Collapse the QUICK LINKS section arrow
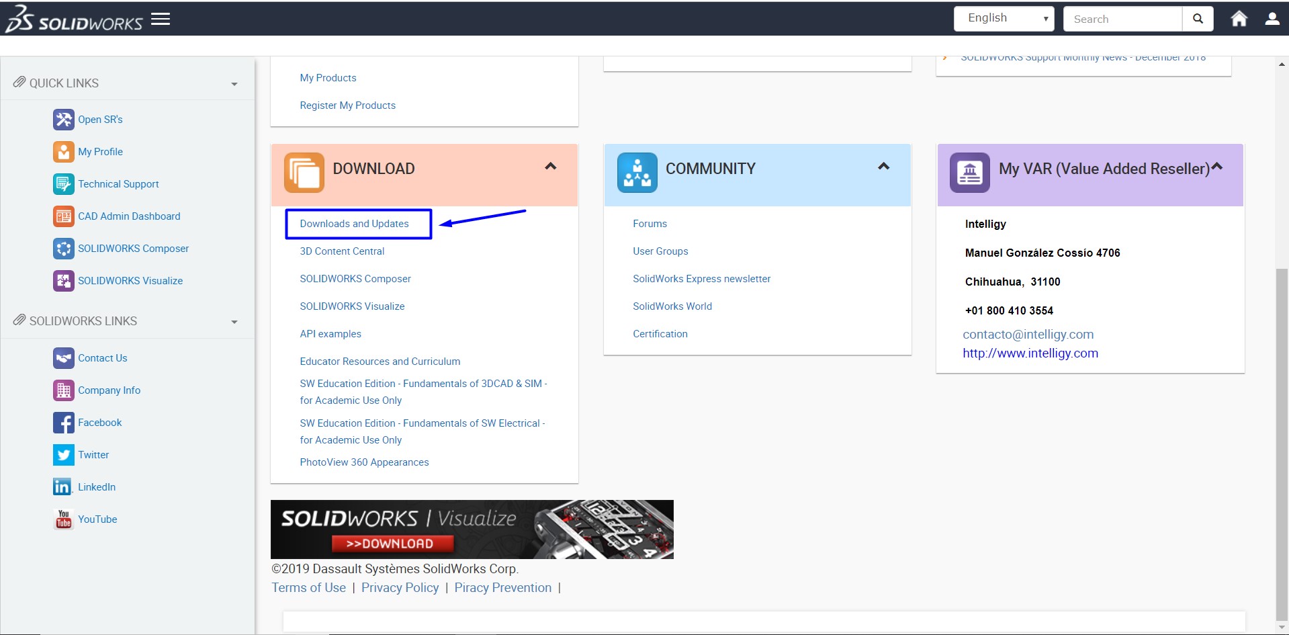Image resolution: width=1289 pixels, height=635 pixels. [x=234, y=84]
